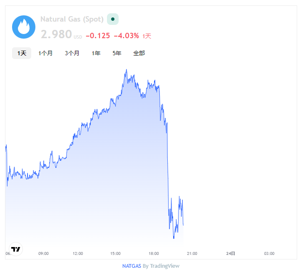Open the TradingView logo on the chart
Screen dimensions: 303x274
coord(16,249)
